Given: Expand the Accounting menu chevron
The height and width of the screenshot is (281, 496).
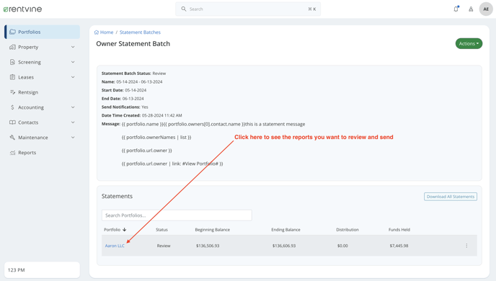Looking at the screenshot, I should click(x=73, y=107).
